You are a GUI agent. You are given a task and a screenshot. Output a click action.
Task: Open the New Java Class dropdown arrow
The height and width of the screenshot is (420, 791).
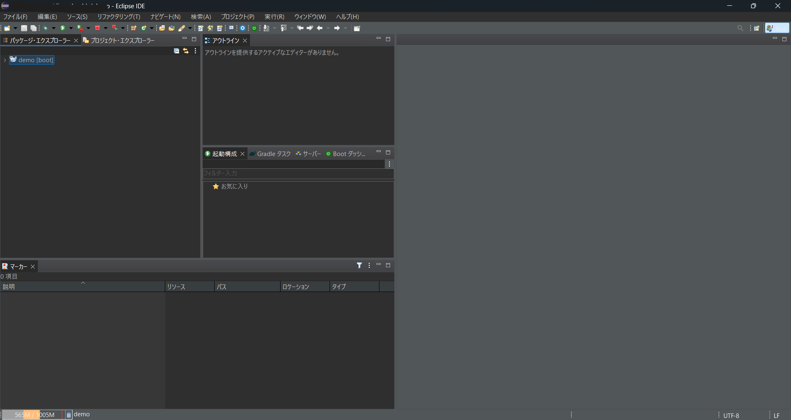pos(152,28)
